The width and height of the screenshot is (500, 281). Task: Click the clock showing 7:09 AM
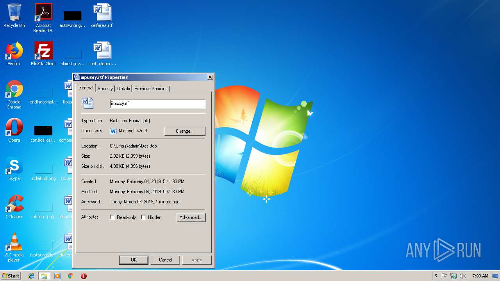(480, 276)
